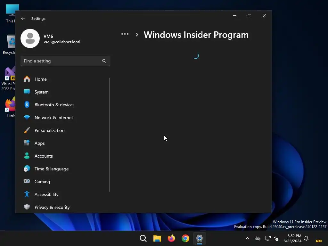Viewport: 328px width, 246px height.
Task: Click the network display tray icon
Action: pyautogui.click(x=268, y=238)
